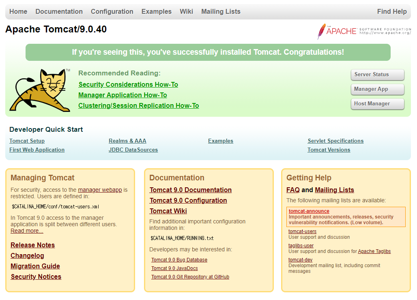This screenshot has height=300, width=417.
Task: Select Configuration in the top navigation bar
Action: 112,11
